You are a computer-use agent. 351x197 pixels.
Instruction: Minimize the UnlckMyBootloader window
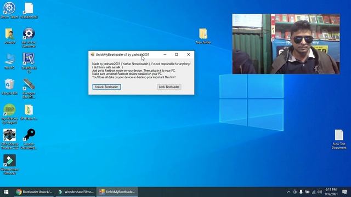(165, 55)
